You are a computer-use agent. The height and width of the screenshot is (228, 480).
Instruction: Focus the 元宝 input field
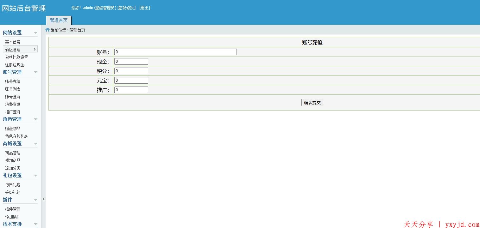click(x=131, y=81)
